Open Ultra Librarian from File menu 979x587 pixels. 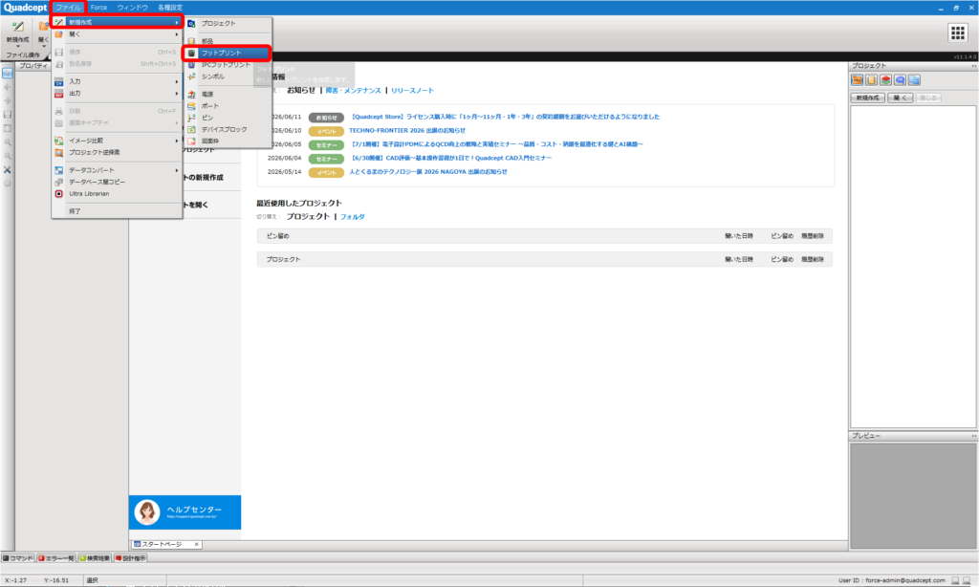click(117, 194)
